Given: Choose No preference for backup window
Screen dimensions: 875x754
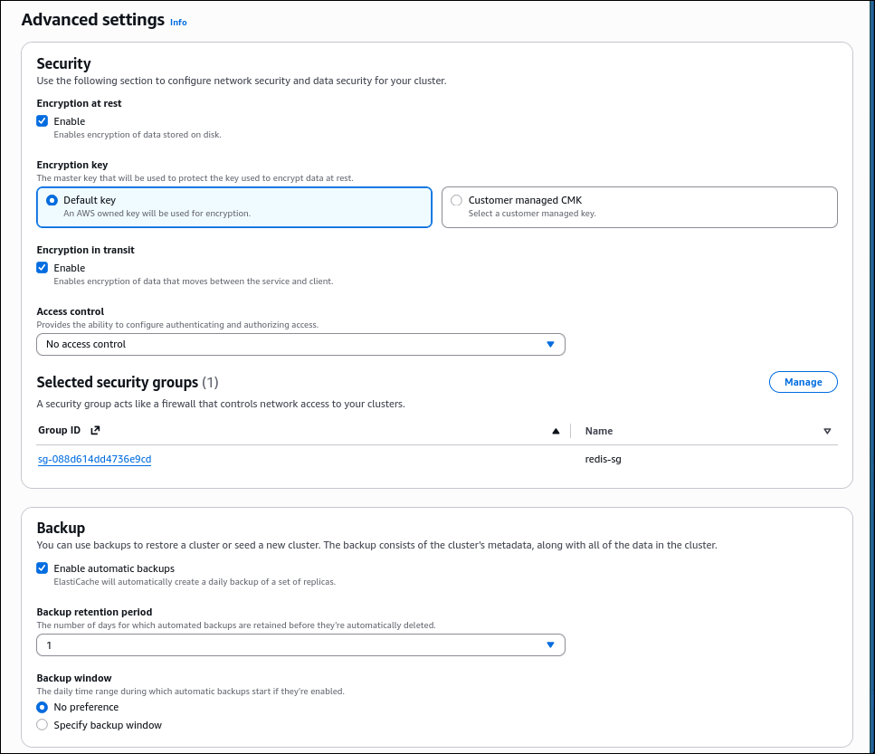Looking at the screenshot, I should 42,707.
